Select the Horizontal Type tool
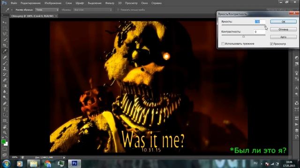 (x=5, y=109)
